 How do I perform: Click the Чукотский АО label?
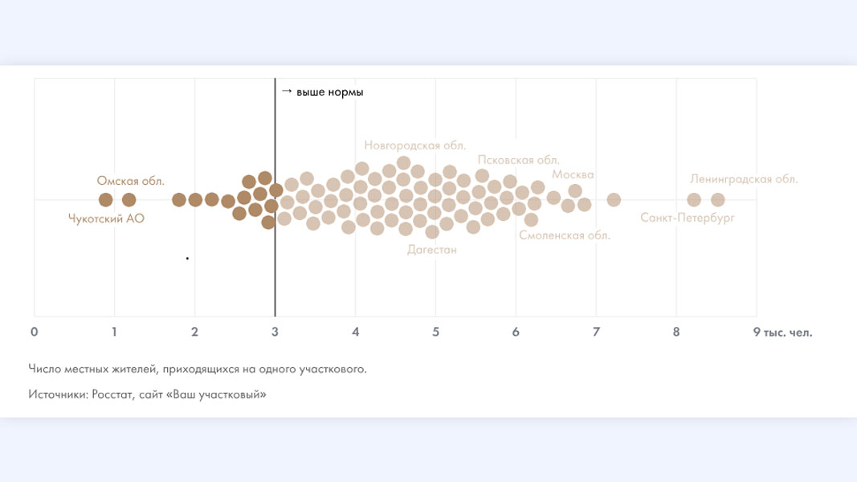click(106, 218)
